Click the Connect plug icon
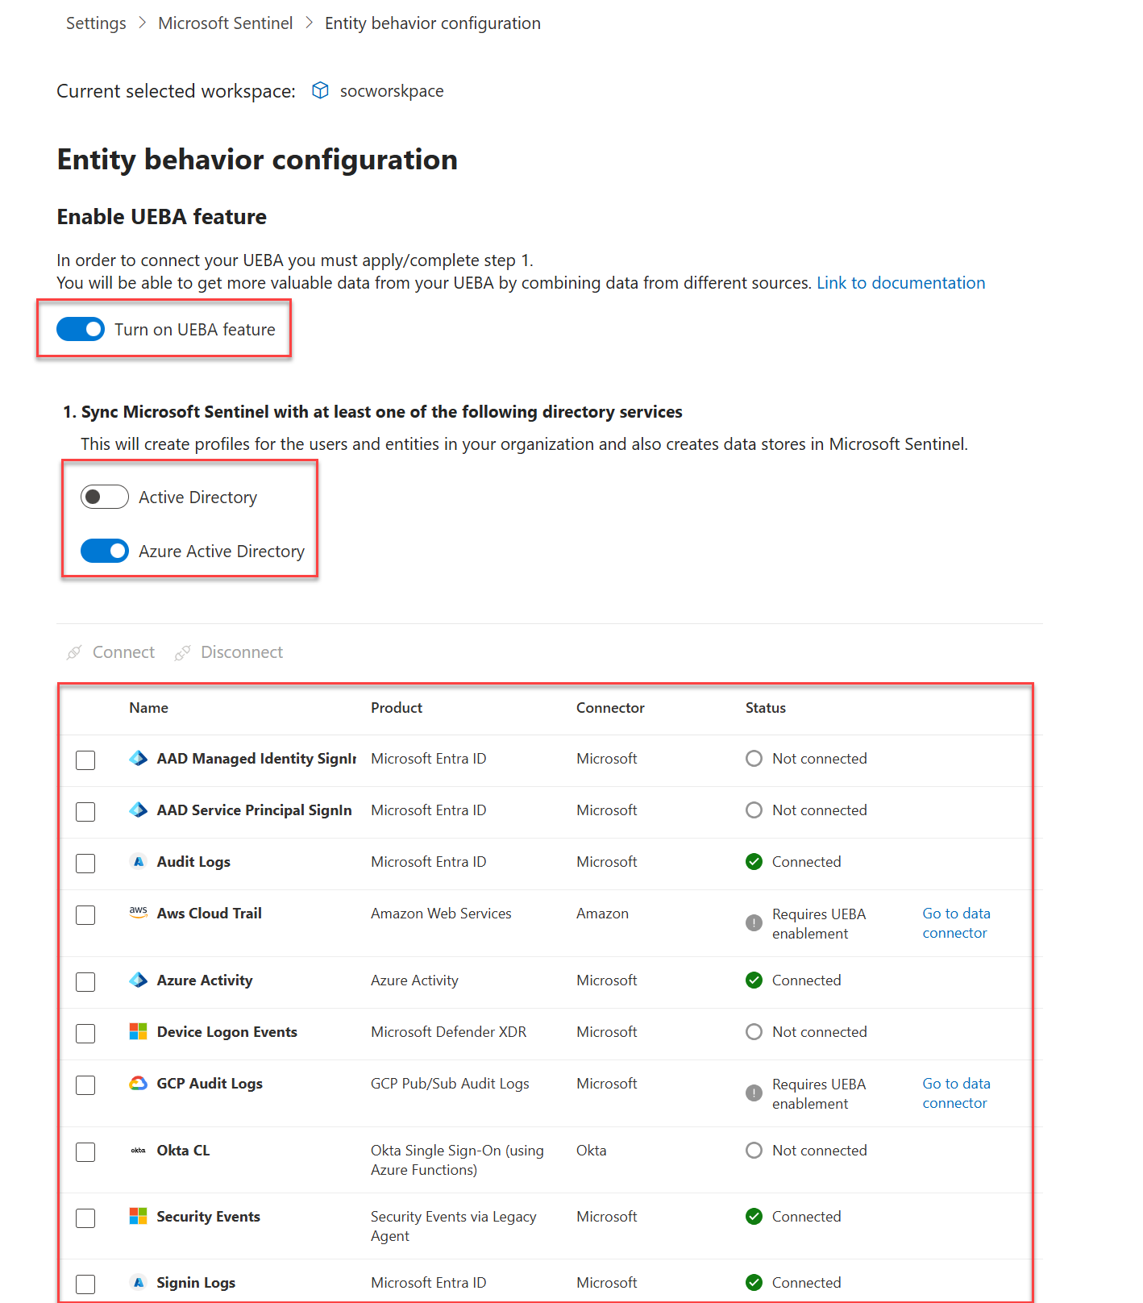Screen dimensions: 1143x1303 click(74, 652)
